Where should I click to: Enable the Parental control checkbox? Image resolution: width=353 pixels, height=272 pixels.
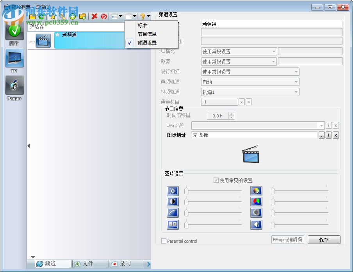click(x=164, y=241)
